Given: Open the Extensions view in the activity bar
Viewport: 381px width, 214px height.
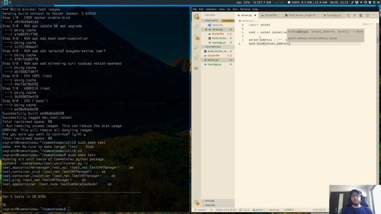Looking at the screenshot, I should pyautogui.click(x=196, y=58).
